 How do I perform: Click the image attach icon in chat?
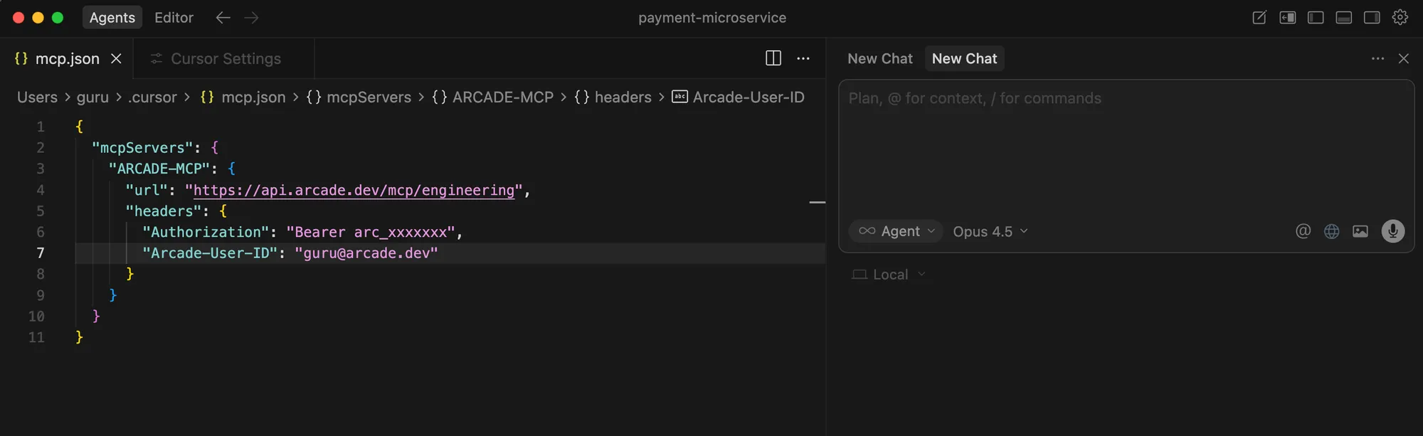click(x=1360, y=231)
